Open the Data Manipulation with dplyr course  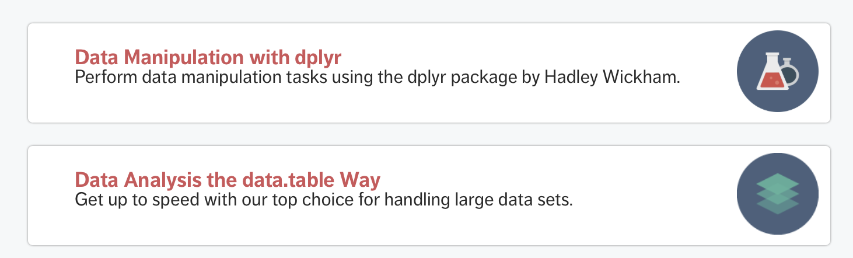pyautogui.click(x=208, y=58)
